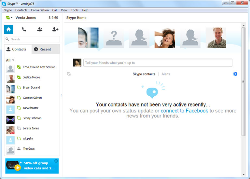Click in the contacts Search field
This screenshot has width=250, height=179.
(x=32, y=39)
